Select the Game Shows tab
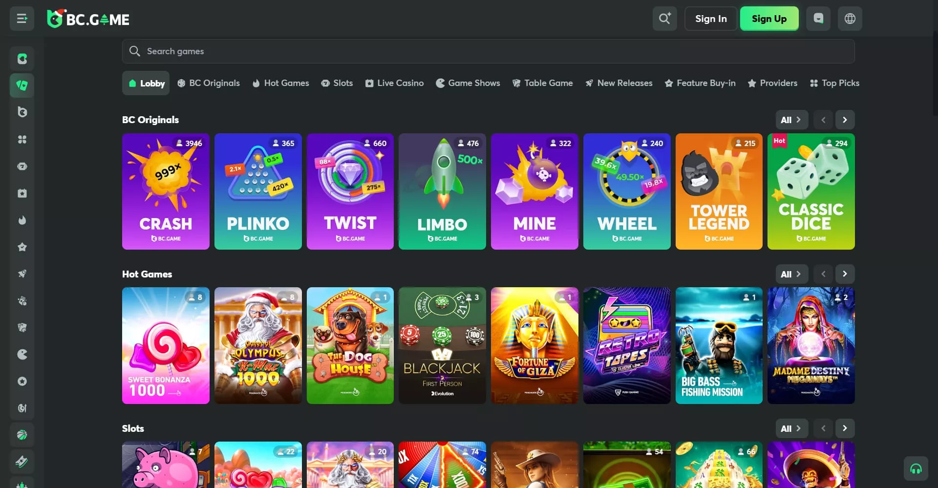Screen dimensions: 938x488 coord(468,83)
